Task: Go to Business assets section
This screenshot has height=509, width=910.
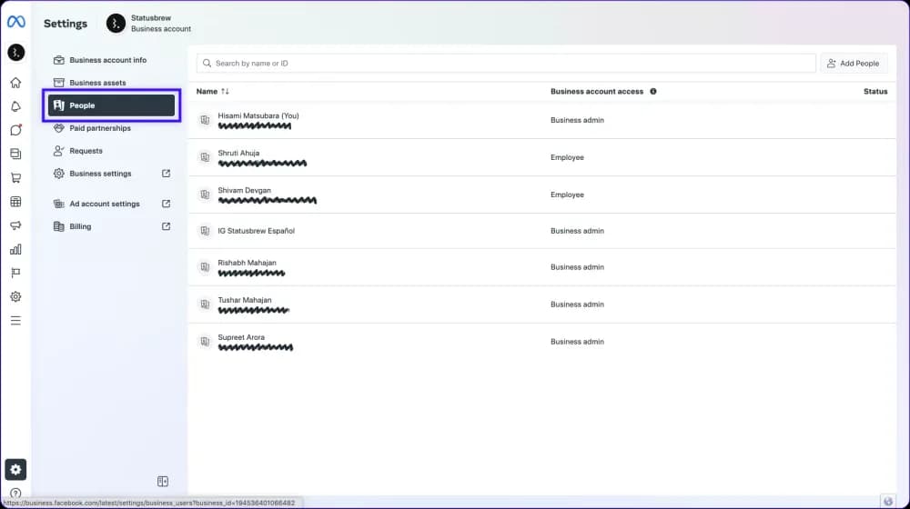Action: pyautogui.click(x=97, y=83)
